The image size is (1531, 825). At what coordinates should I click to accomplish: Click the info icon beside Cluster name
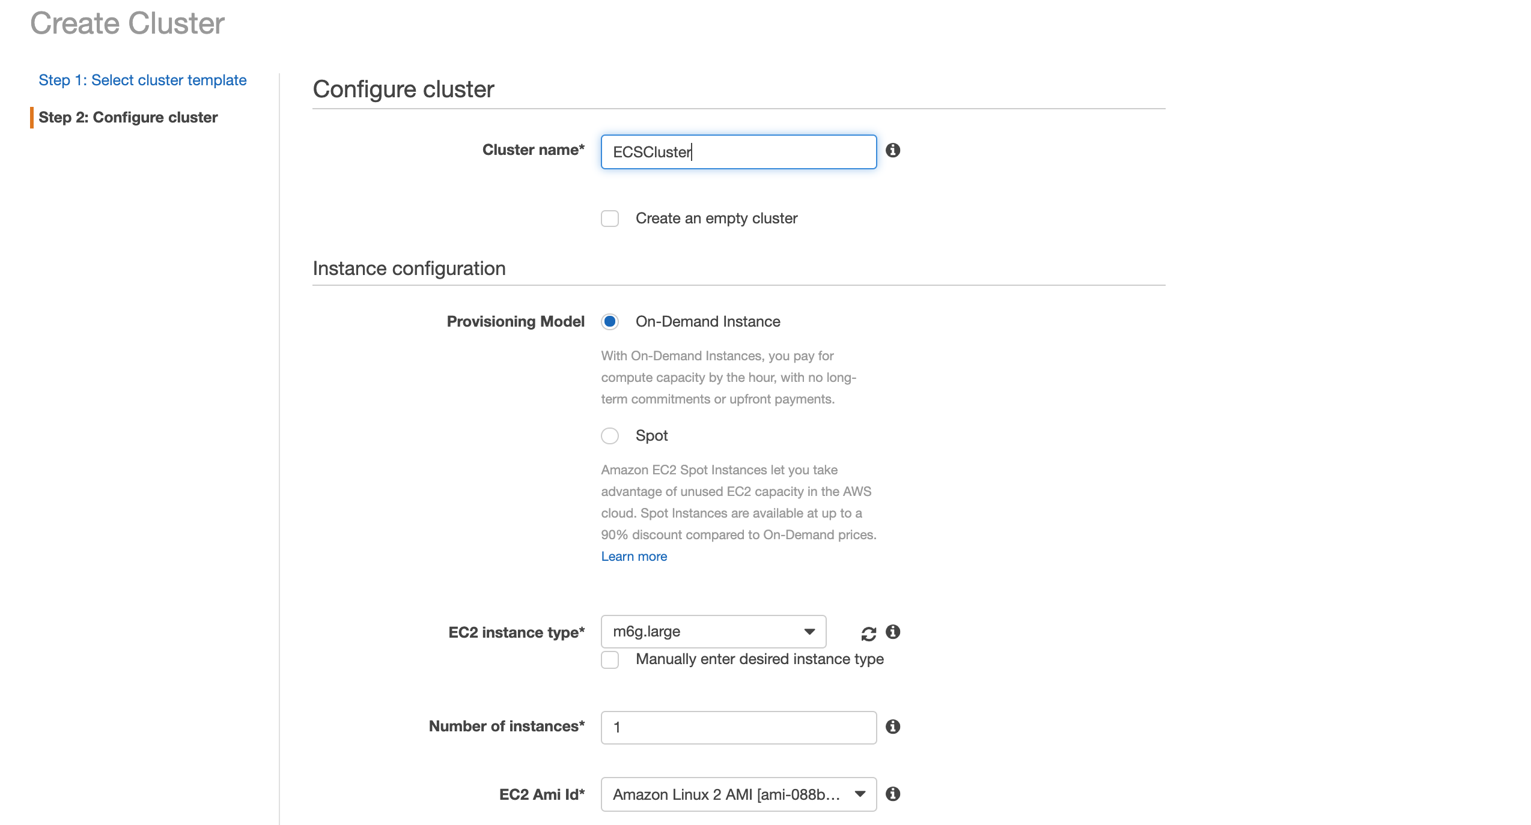coord(893,150)
